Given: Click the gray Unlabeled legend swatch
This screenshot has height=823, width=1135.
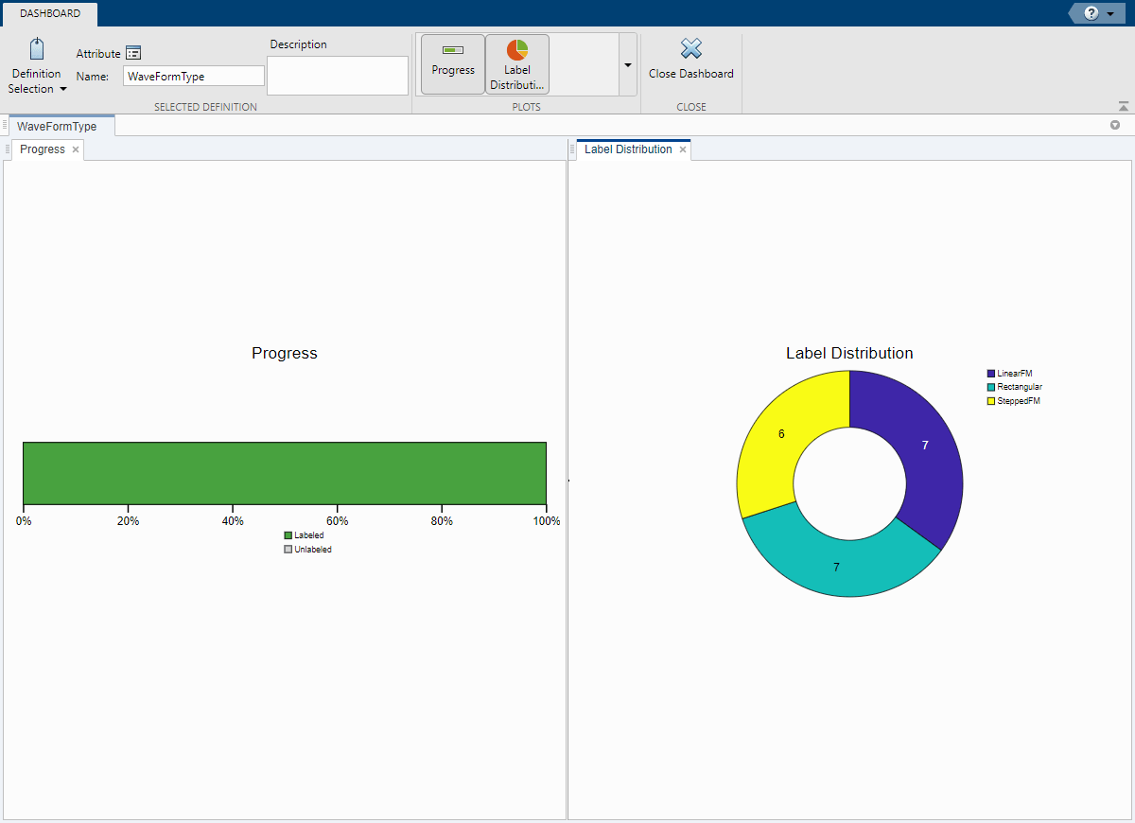Looking at the screenshot, I should pos(288,550).
